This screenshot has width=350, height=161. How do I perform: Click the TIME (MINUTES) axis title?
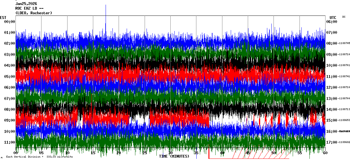click(174, 156)
